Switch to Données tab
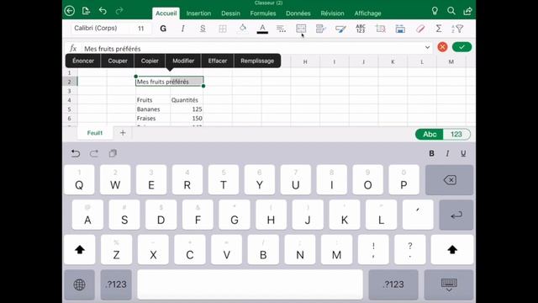Screen dimensions: 538x303 [298, 13]
